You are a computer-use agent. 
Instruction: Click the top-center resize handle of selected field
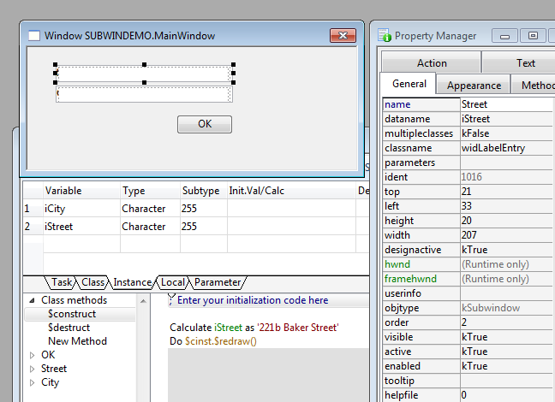tap(145, 64)
